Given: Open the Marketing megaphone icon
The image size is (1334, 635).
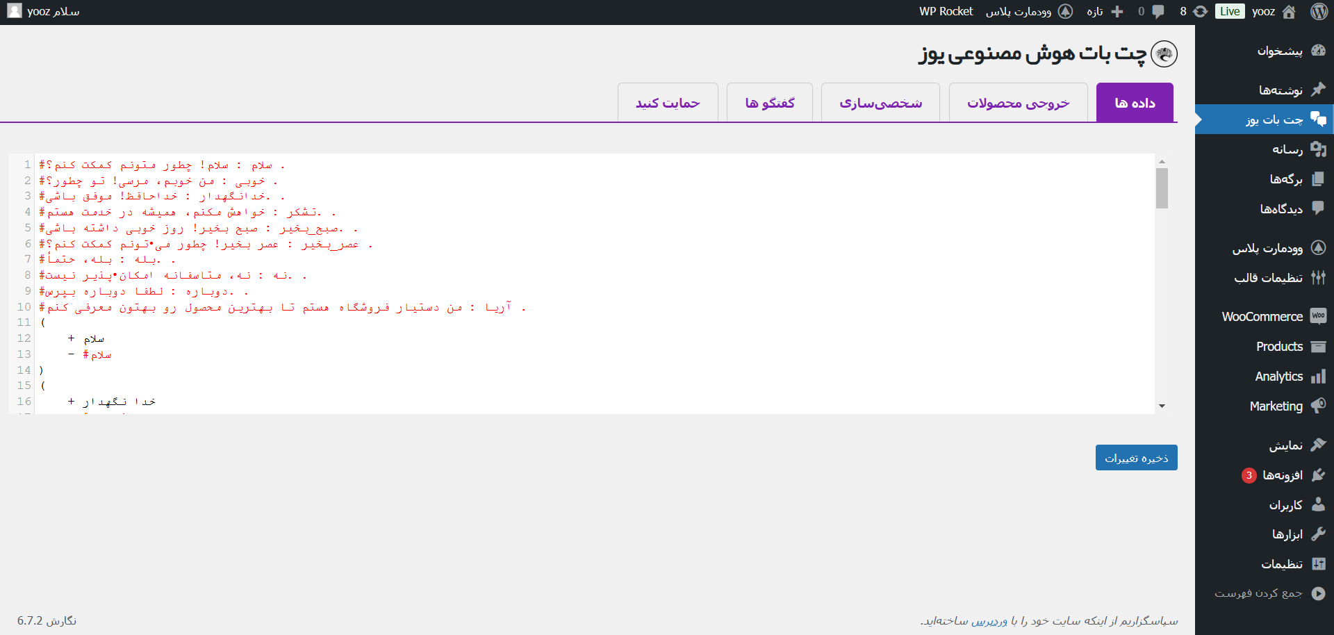Looking at the screenshot, I should pyautogui.click(x=1318, y=406).
